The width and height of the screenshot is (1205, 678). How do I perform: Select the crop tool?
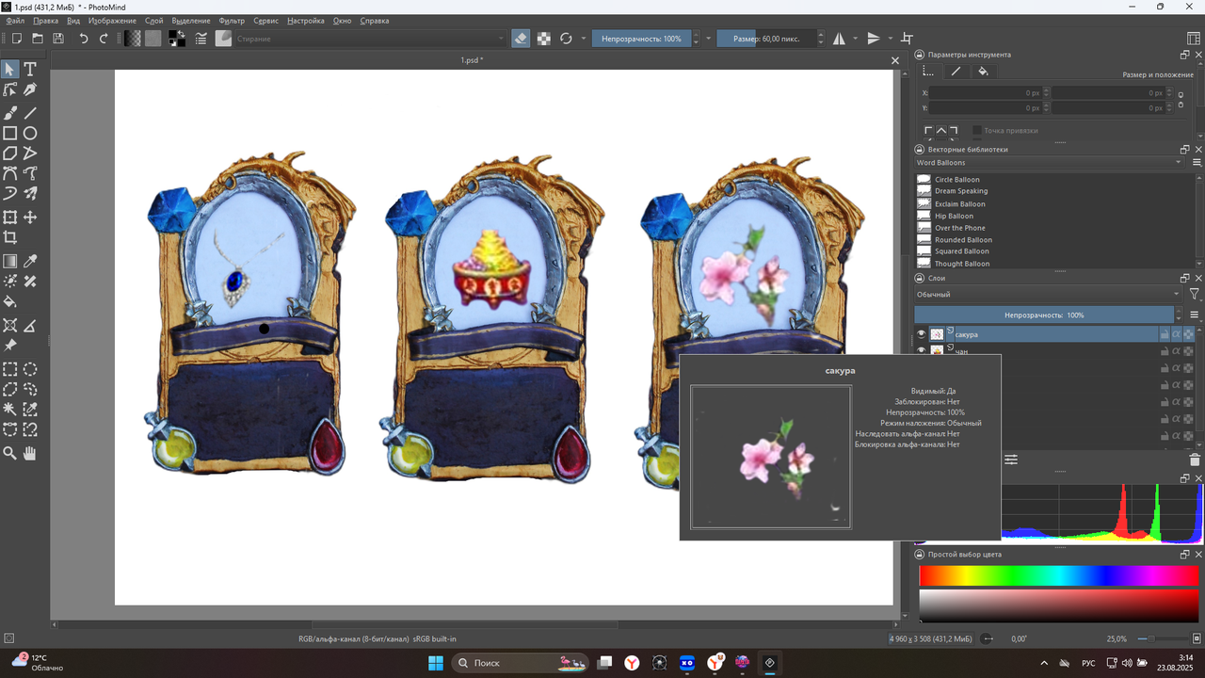coord(10,238)
